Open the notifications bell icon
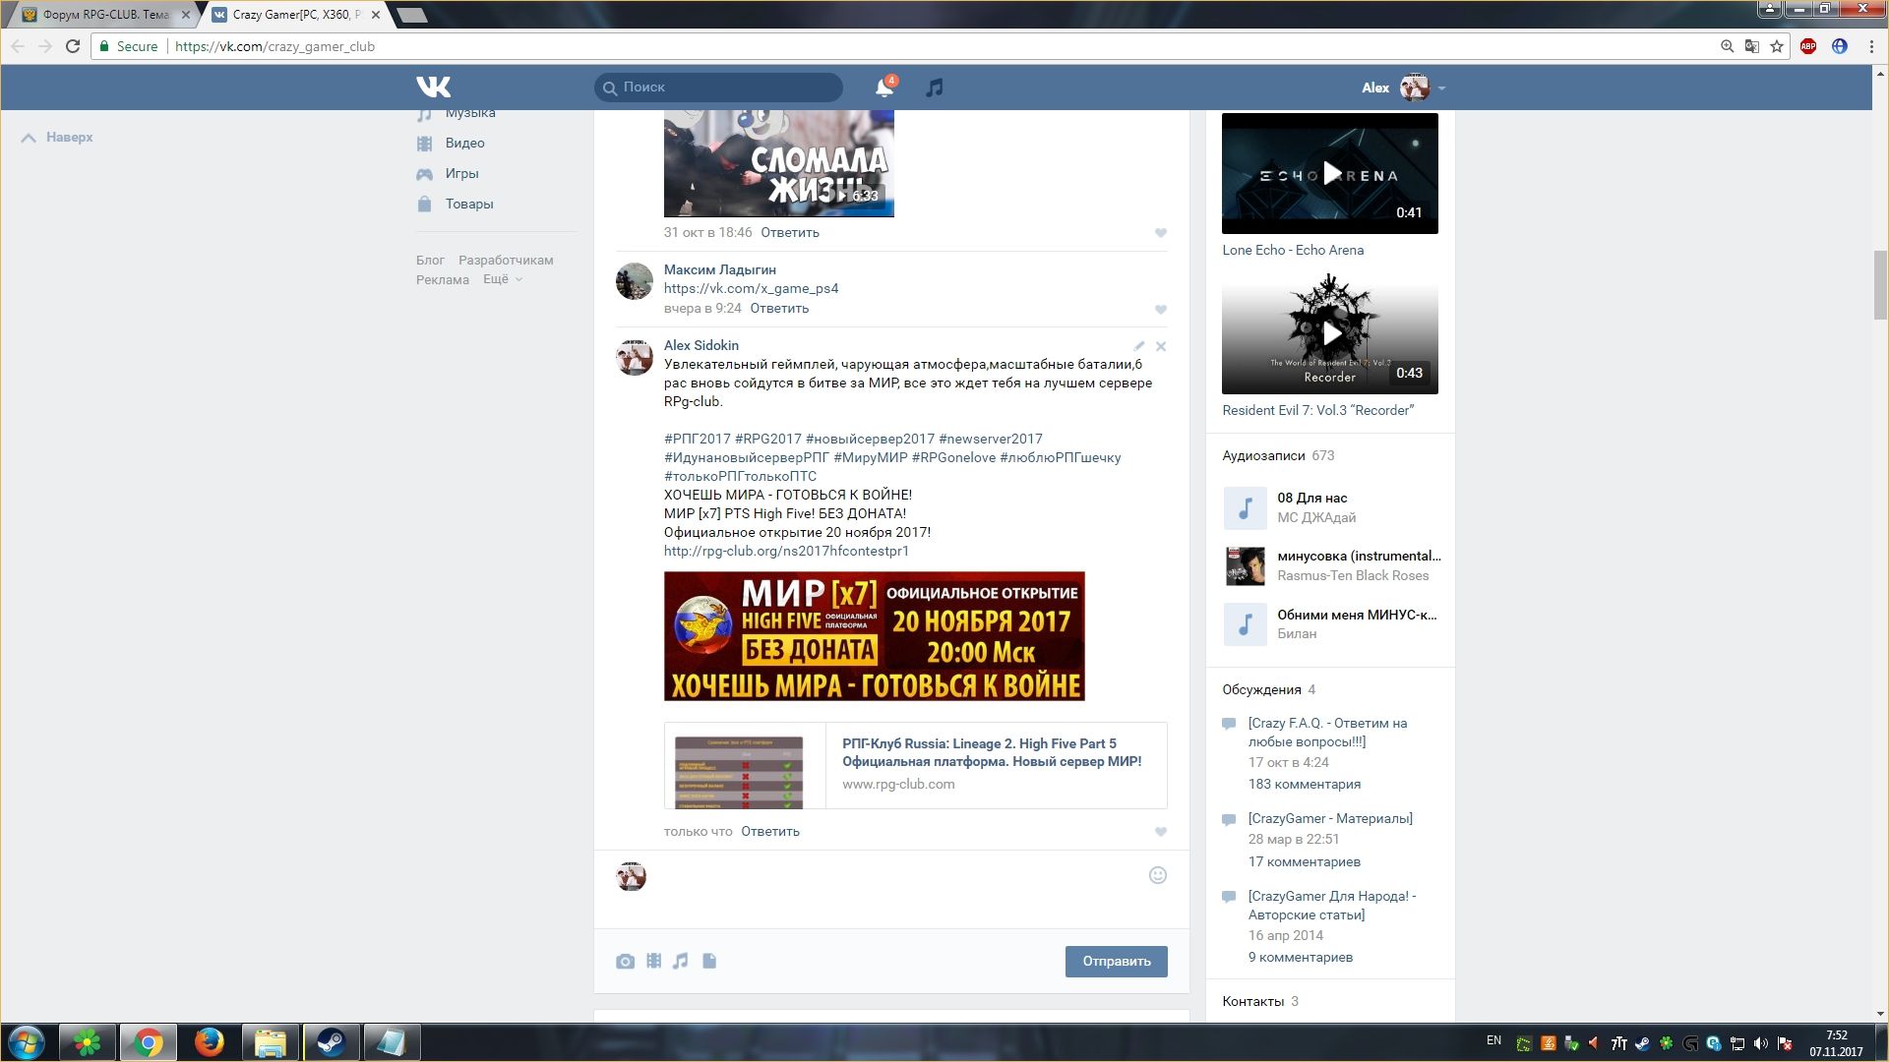1889x1062 pixels. click(884, 88)
